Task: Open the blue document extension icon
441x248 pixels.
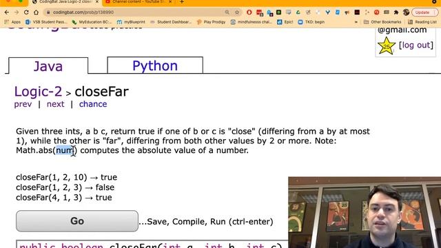Action: click(x=338, y=12)
